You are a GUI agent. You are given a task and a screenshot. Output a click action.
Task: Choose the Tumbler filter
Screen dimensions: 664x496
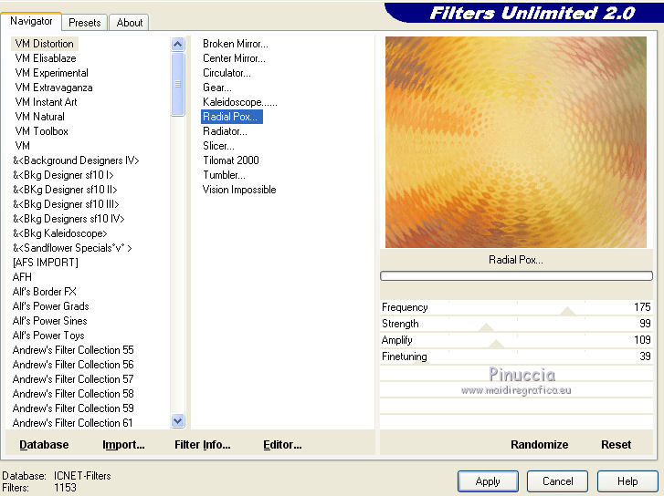[224, 175]
